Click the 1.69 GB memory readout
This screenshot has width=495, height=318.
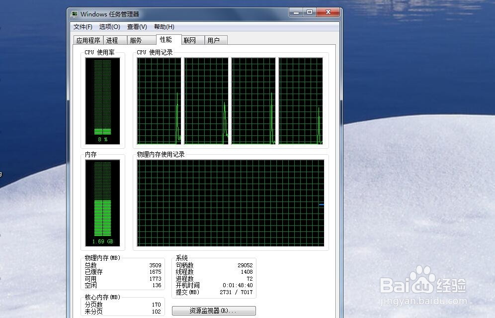coord(102,241)
